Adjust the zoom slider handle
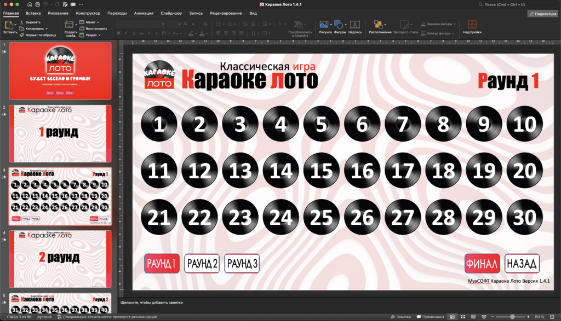Viewport: 561px width, 321px height. coord(512,317)
